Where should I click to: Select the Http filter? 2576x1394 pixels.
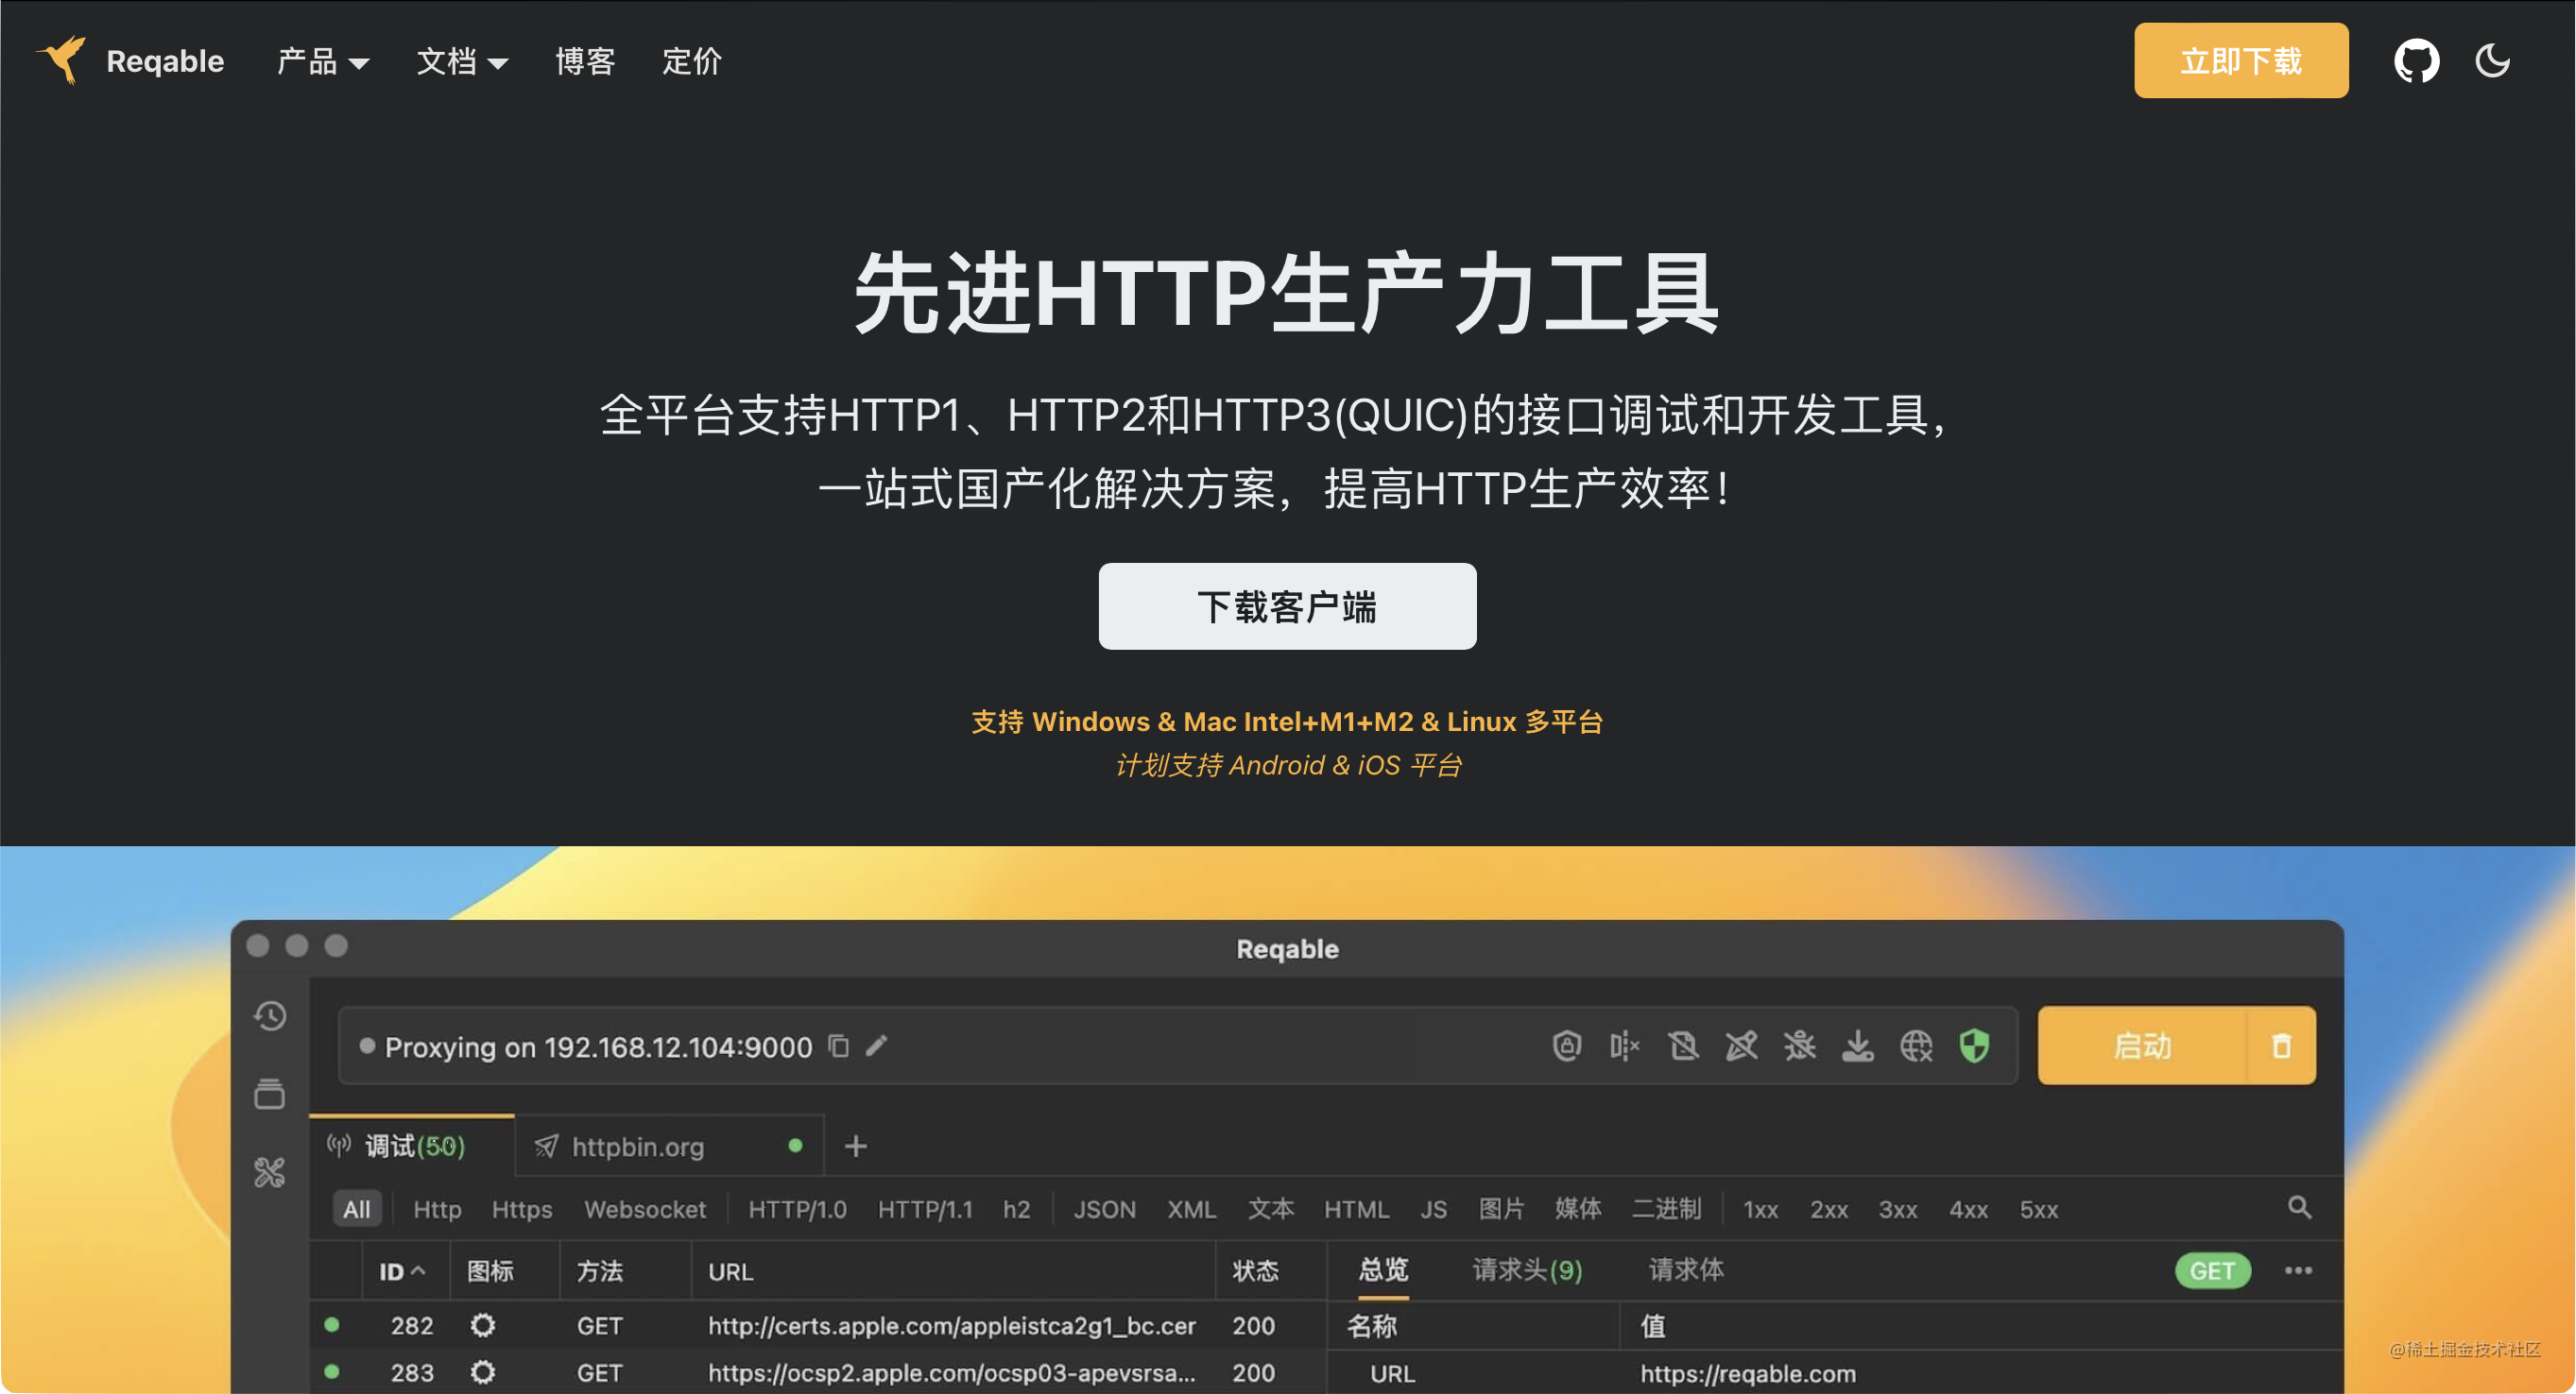pos(437,1209)
